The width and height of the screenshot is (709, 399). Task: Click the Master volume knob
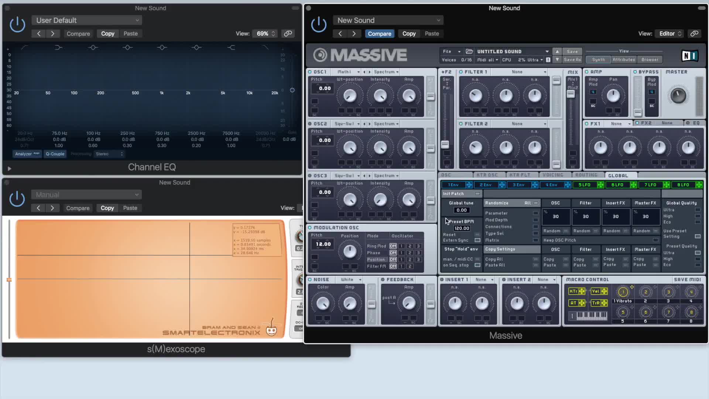point(678,96)
